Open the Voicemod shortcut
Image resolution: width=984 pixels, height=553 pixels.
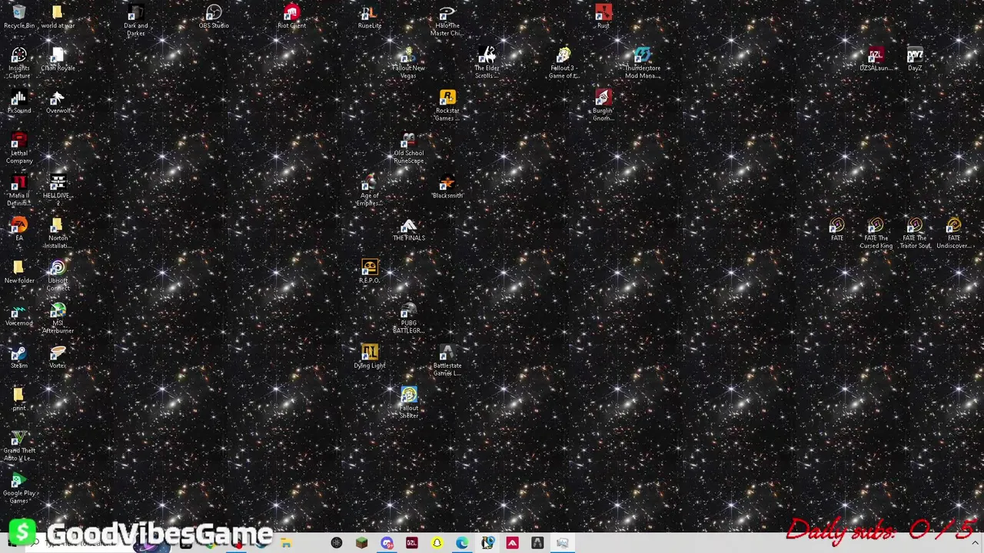[19, 314]
